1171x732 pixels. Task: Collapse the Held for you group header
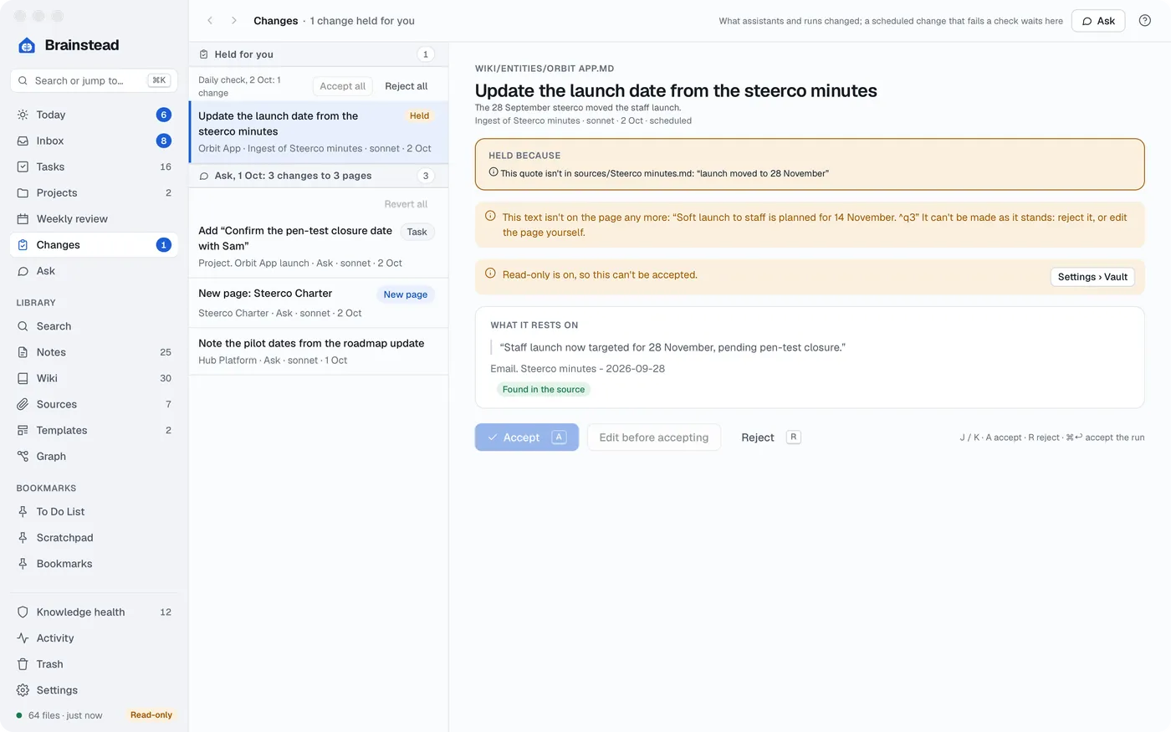click(x=319, y=54)
